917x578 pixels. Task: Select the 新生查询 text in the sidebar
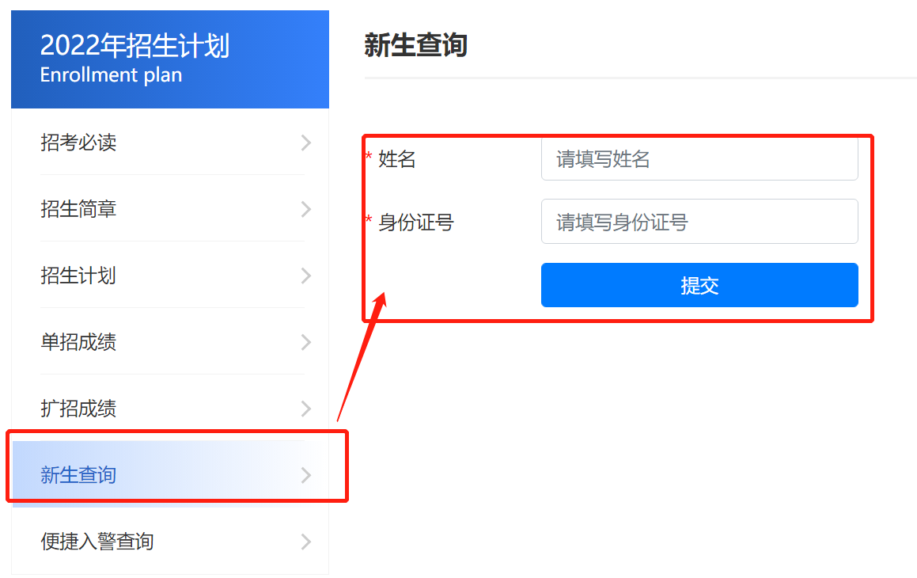tap(78, 475)
